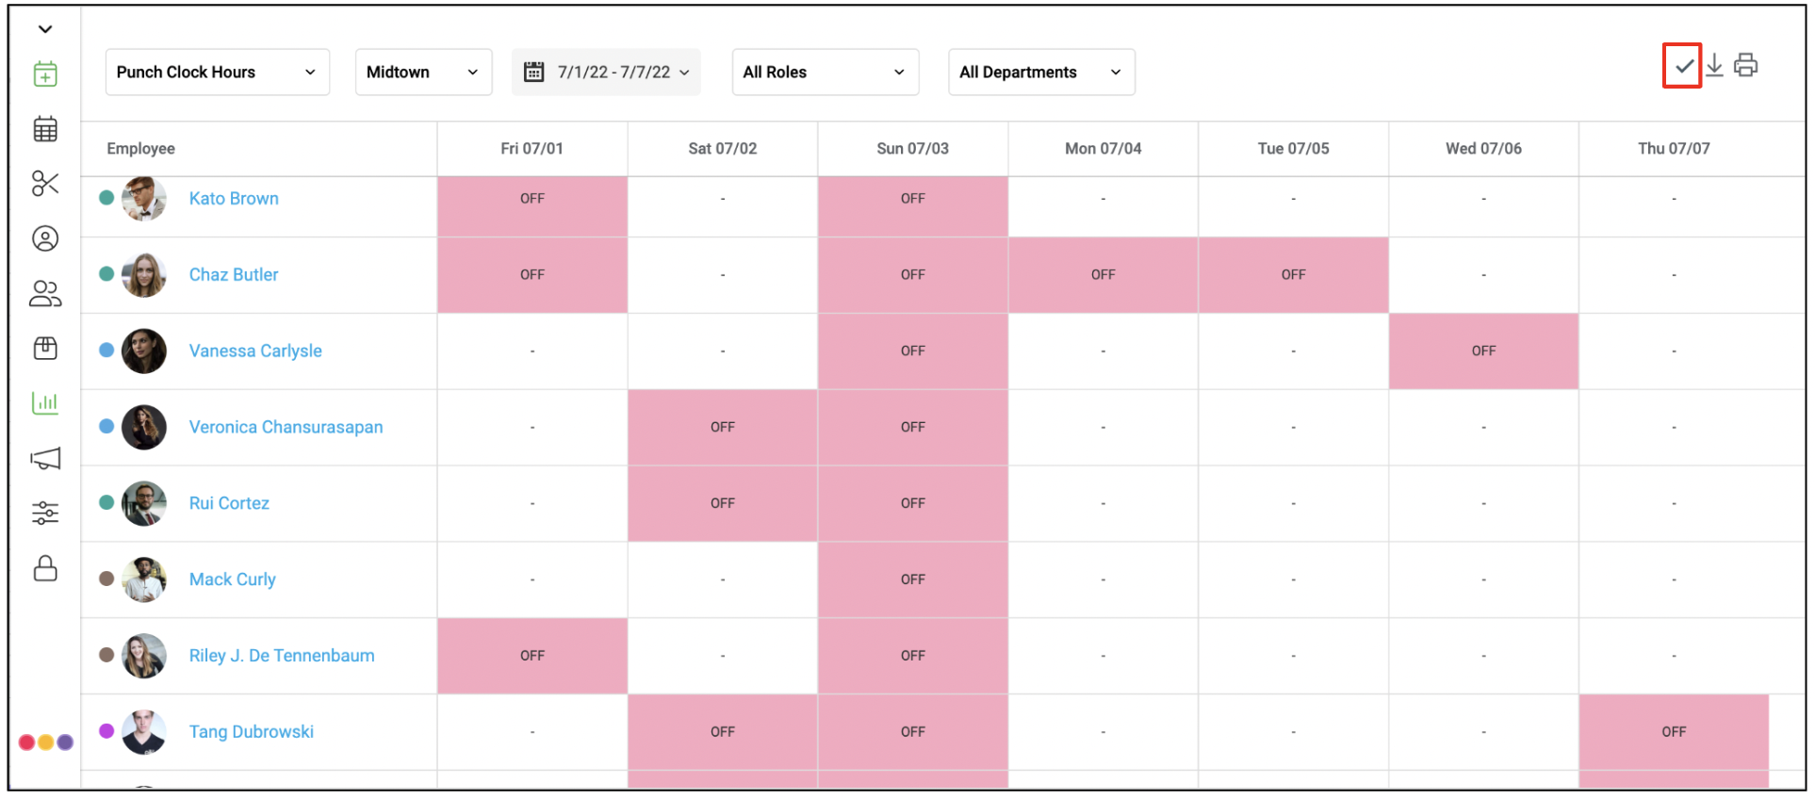This screenshot has width=1815, height=799.
Task: Open Kato Brown's profile link
Action: tap(234, 199)
